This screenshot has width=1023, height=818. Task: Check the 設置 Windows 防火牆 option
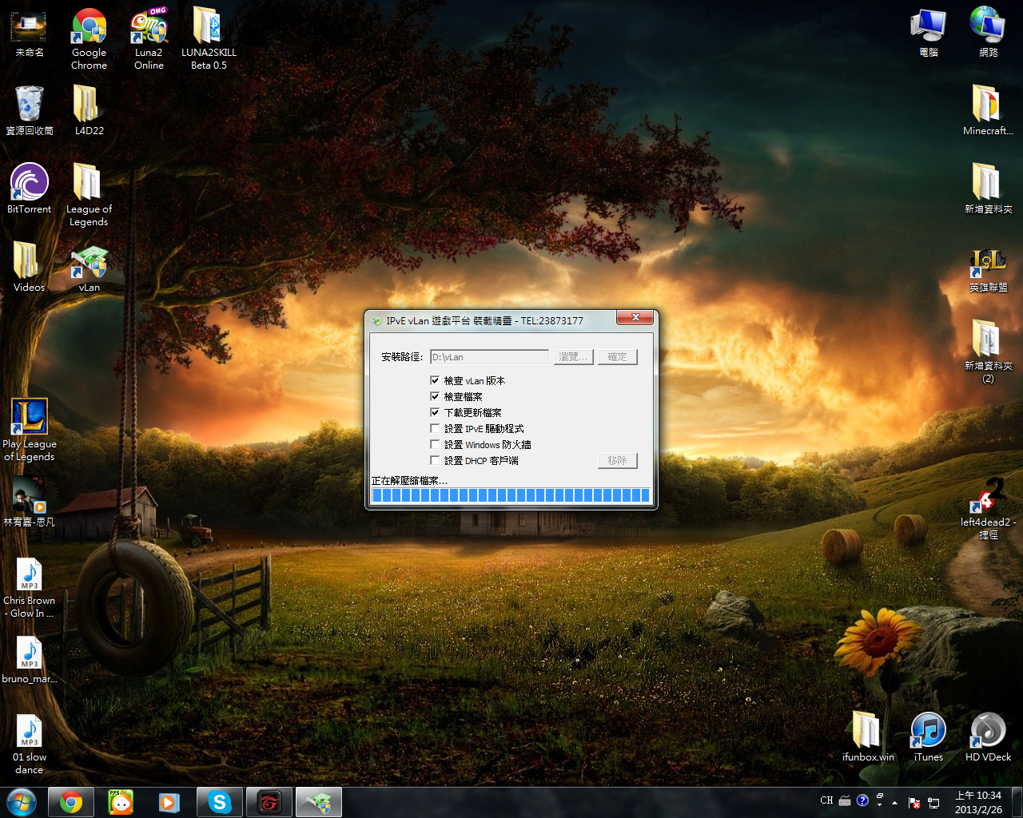tap(435, 445)
